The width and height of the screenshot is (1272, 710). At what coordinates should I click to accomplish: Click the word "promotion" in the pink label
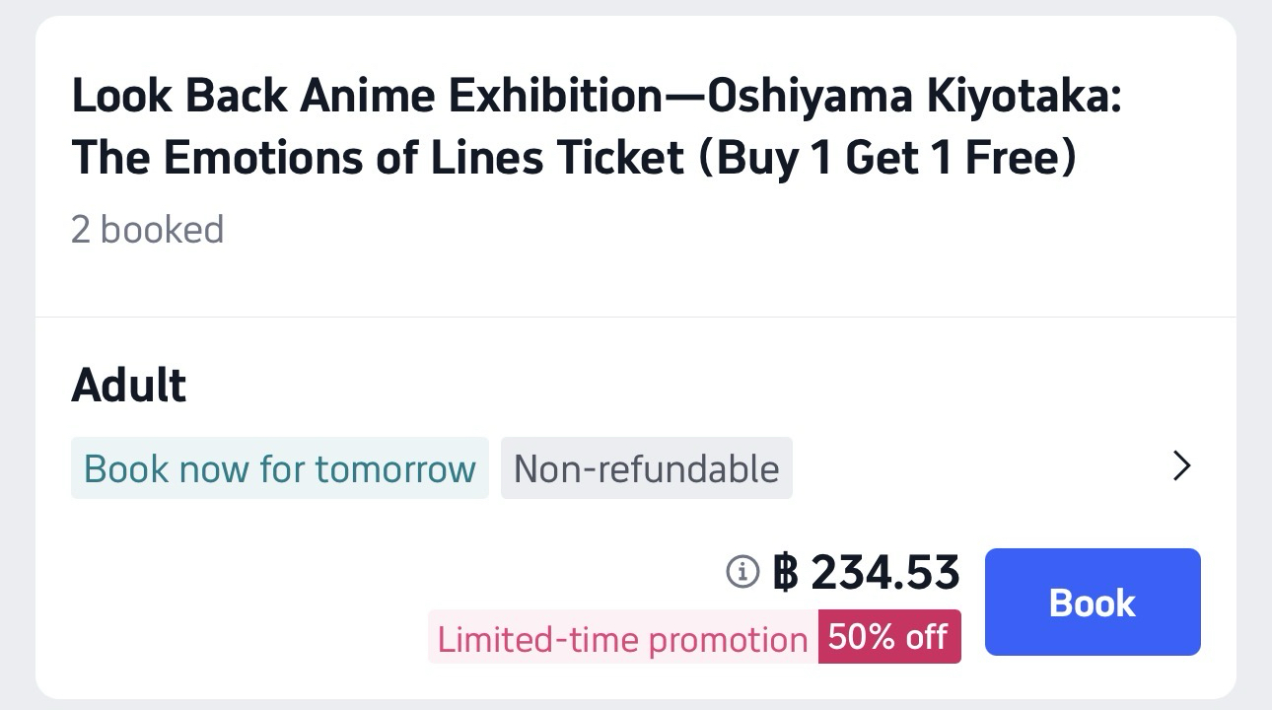728,639
